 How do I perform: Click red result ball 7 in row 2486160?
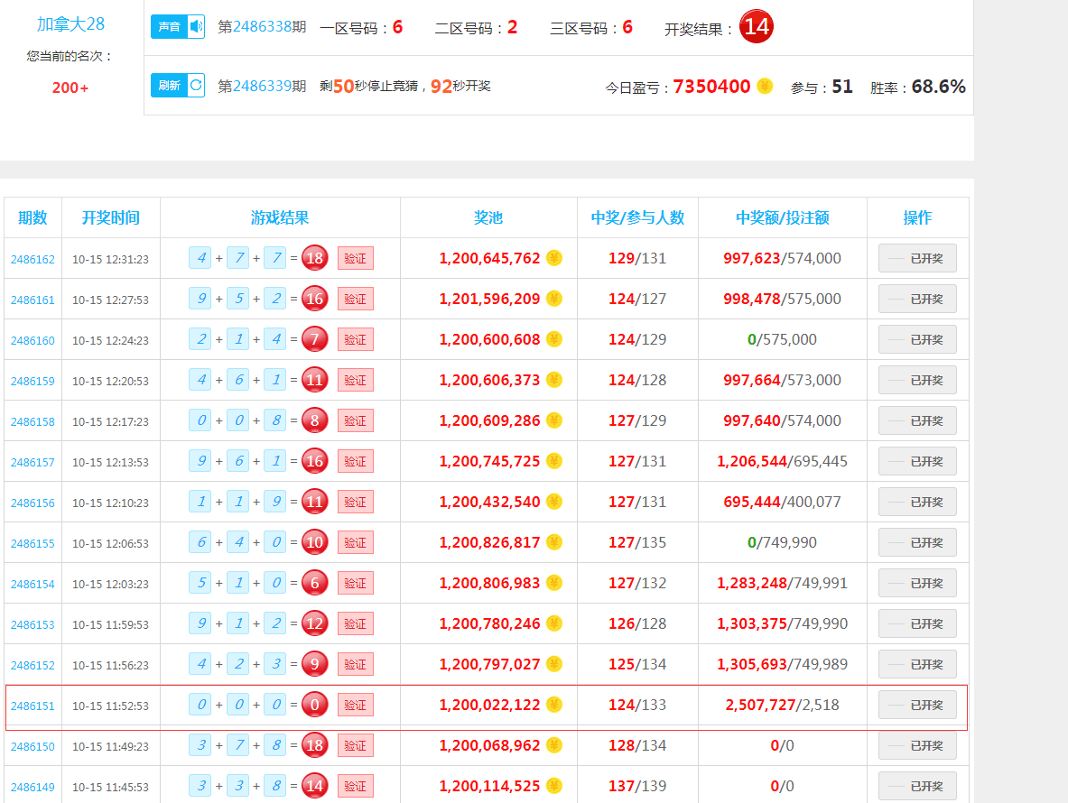coord(315,339)
